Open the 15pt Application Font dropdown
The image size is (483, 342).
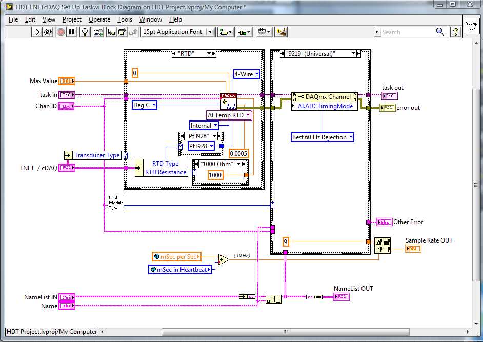click(209, 32)
